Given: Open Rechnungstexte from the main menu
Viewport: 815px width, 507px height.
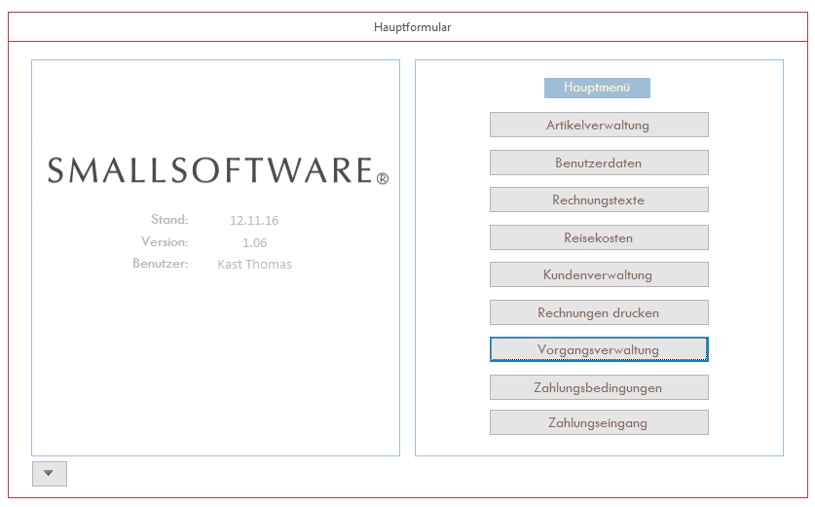Looking at the screenshot, I should (x=598, y=199).
